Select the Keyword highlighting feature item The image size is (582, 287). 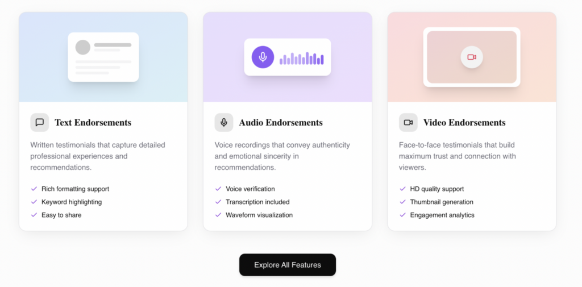[x=72, y=202]
